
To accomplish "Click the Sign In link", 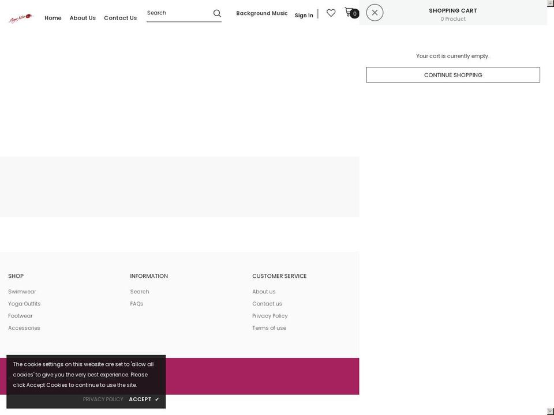I will 304,16.
